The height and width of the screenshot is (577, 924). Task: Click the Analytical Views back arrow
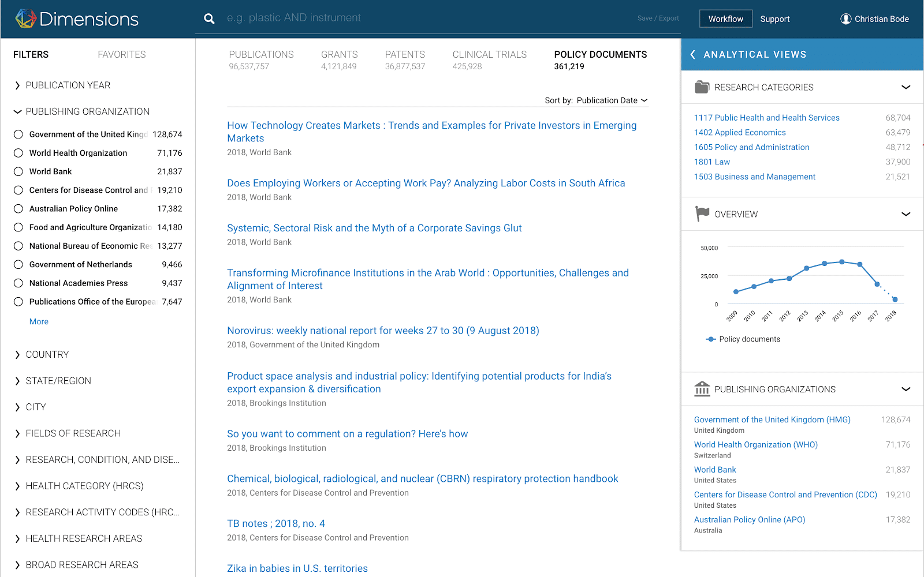pyautogui.click(x=693, y=54)
